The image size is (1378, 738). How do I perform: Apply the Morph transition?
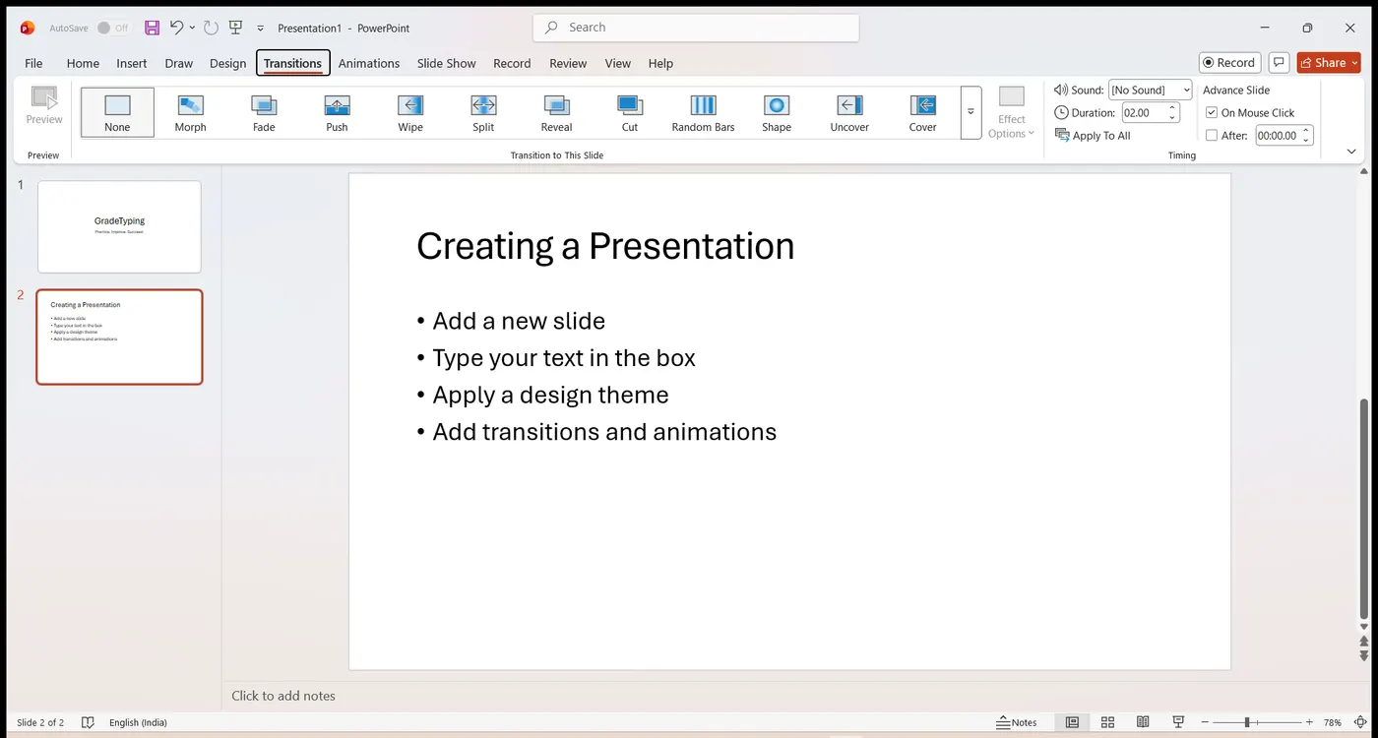point(190,112)
